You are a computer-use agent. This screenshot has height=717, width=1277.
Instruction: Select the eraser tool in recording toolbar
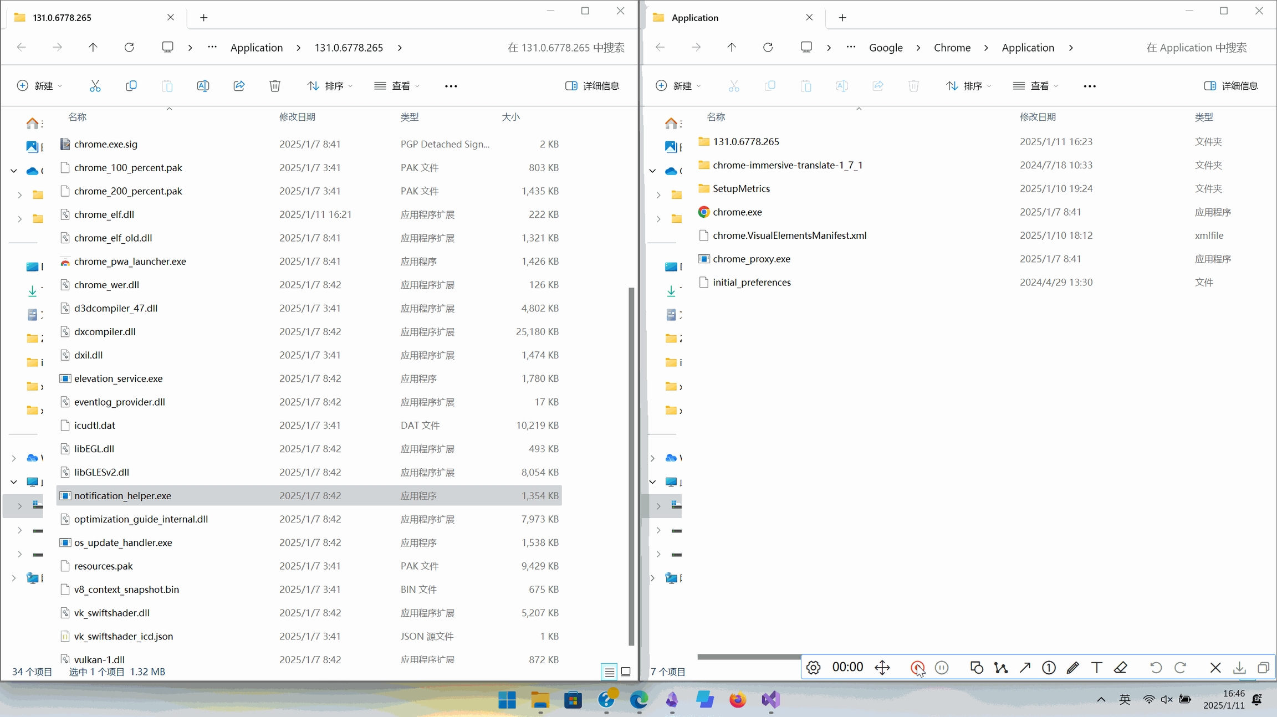[x=1121, y=668]
